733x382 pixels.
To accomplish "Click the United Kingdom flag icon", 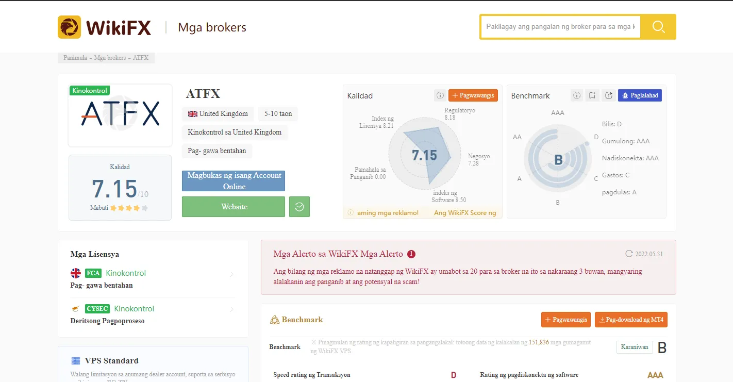I will click(x=193, y=114).
